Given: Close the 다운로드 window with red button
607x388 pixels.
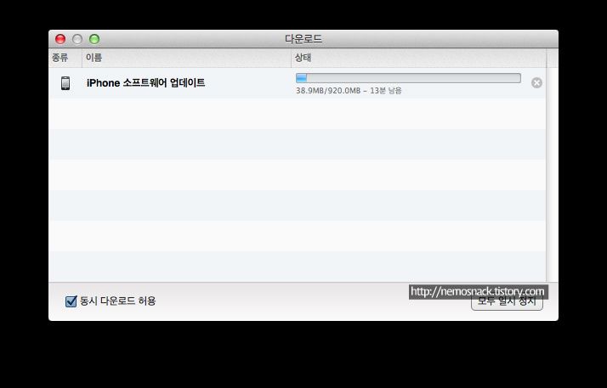Looking at the screenshot, I should pyautogui.click(x=60, y=39).
